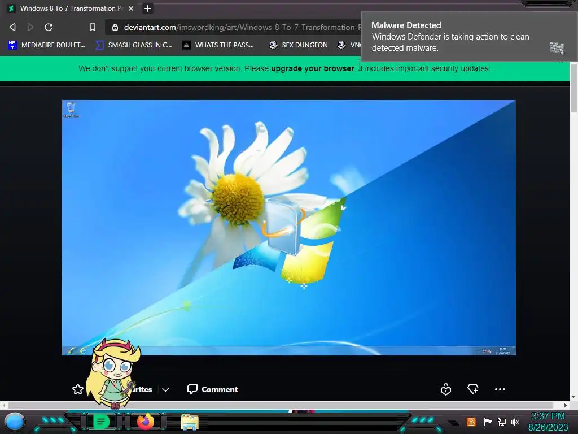578x434 pixels.
Task: Click the Star Butterfly desktop mascot
Action: (x=113, y=374)
